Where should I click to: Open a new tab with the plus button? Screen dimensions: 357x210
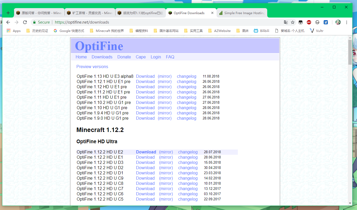point(8,13)
